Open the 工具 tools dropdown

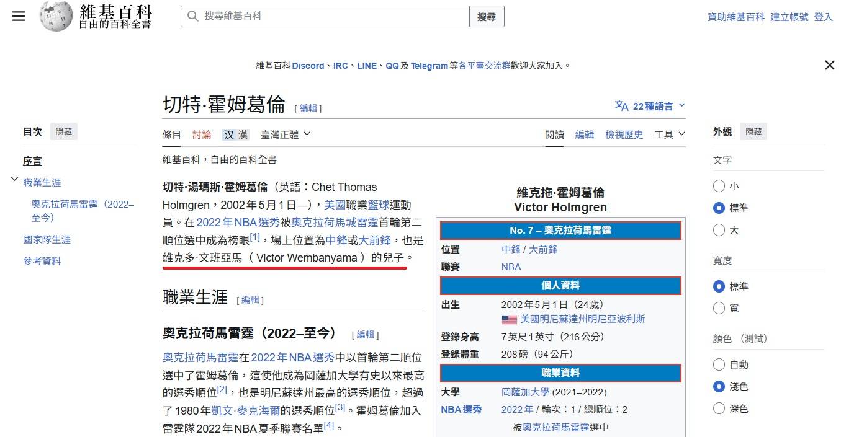point(670,135)
